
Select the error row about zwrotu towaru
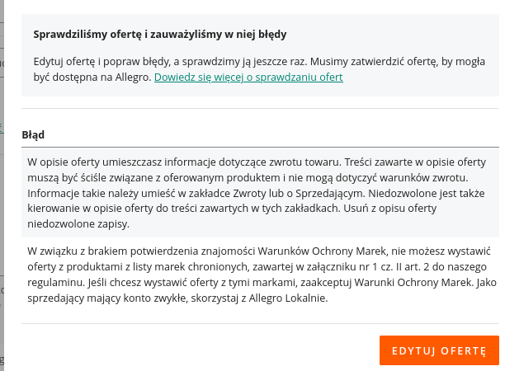pyautogui.click(x=260, y=192)
